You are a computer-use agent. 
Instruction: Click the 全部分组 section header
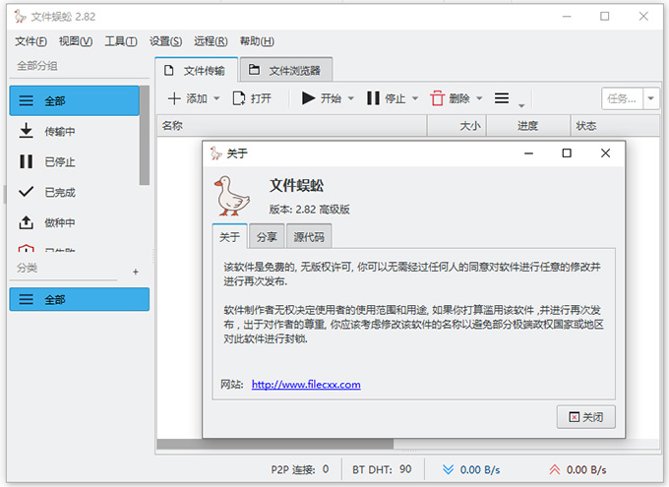pos(37,66)
